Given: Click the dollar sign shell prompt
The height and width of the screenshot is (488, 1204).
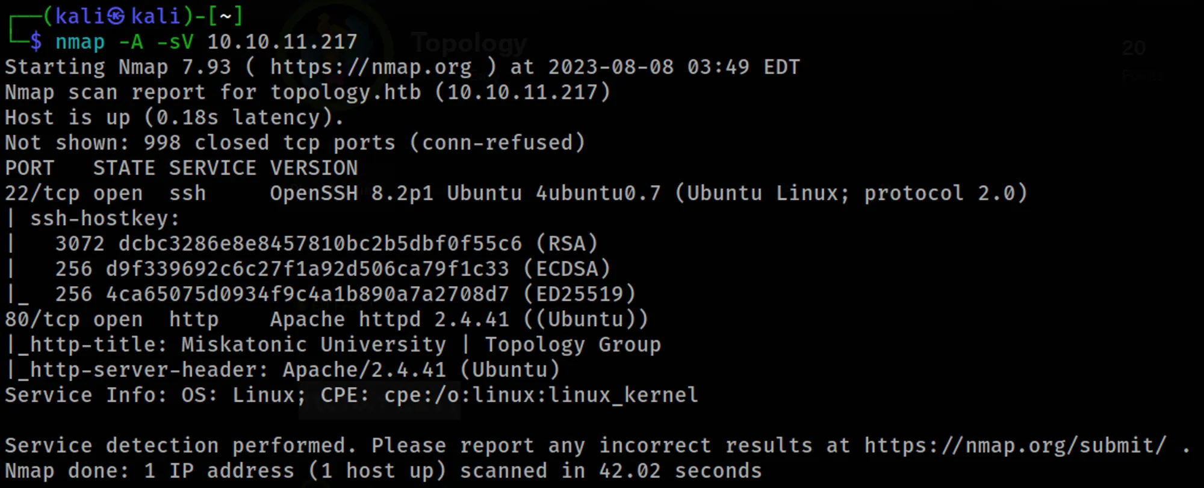Looking at the screenshot, I should pyautogui.click(x=36, y=41).
